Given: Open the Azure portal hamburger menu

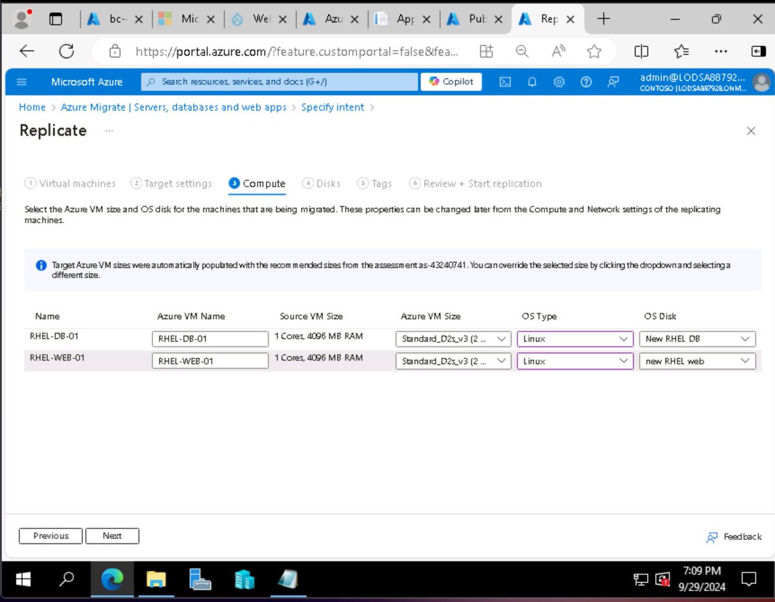Looking at the screenshot, I should (x=21, y=82).
